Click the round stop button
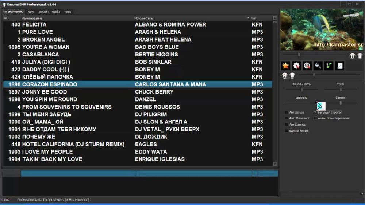Image resolution: width=365 pixels, height=205 pixels. pos(292,75)
